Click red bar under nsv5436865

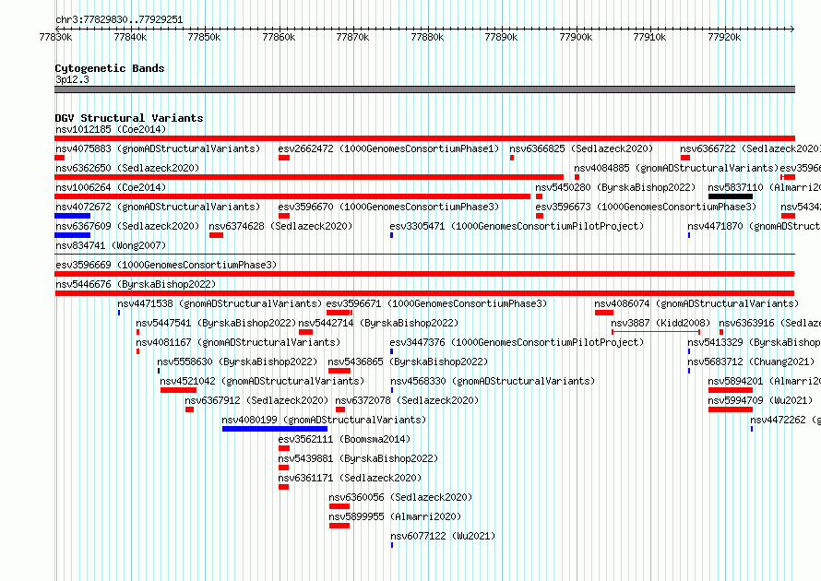[x=339, y=371]
